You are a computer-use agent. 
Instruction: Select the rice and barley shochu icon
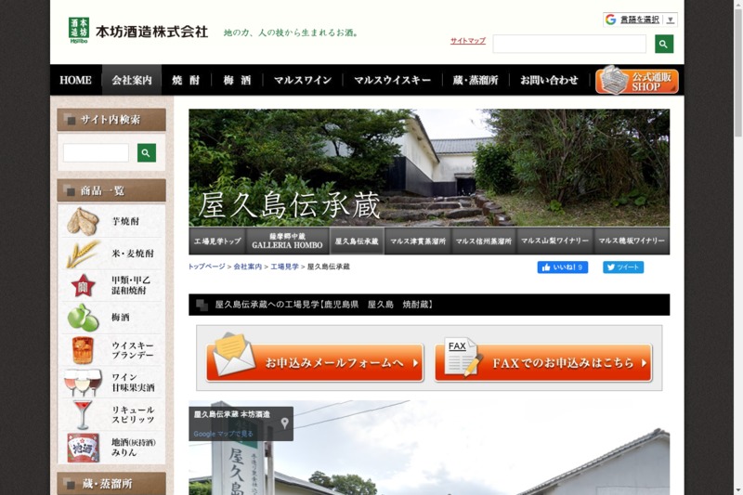click(x=84, y=254)
